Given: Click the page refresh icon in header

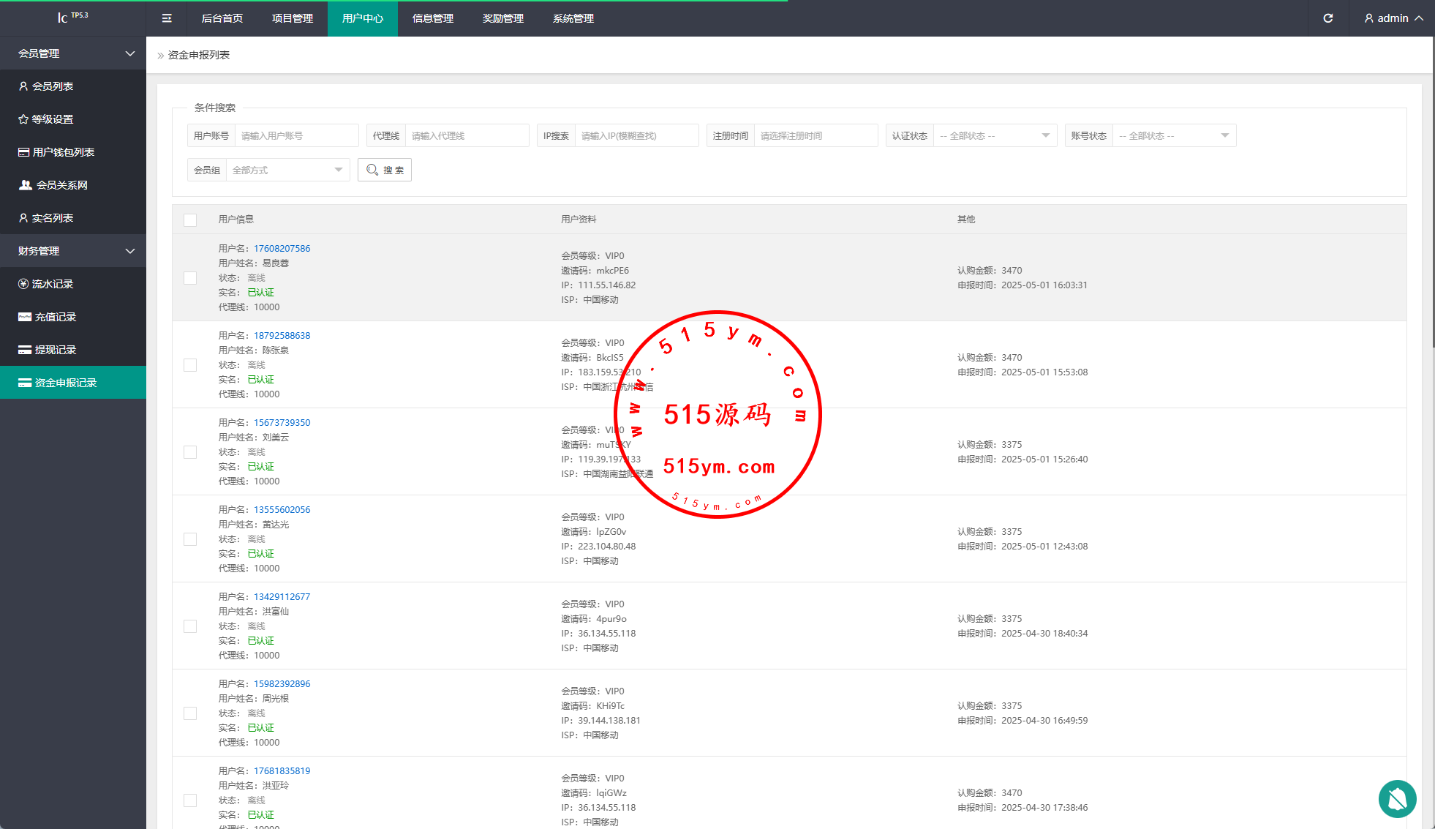Looking at the screenshot, I should coord(1327,18).
